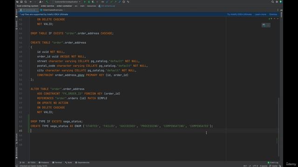Click the Save All toolbar icon
Screen dimensions: 298x167
pyautogui.click(x=21, y=2)
